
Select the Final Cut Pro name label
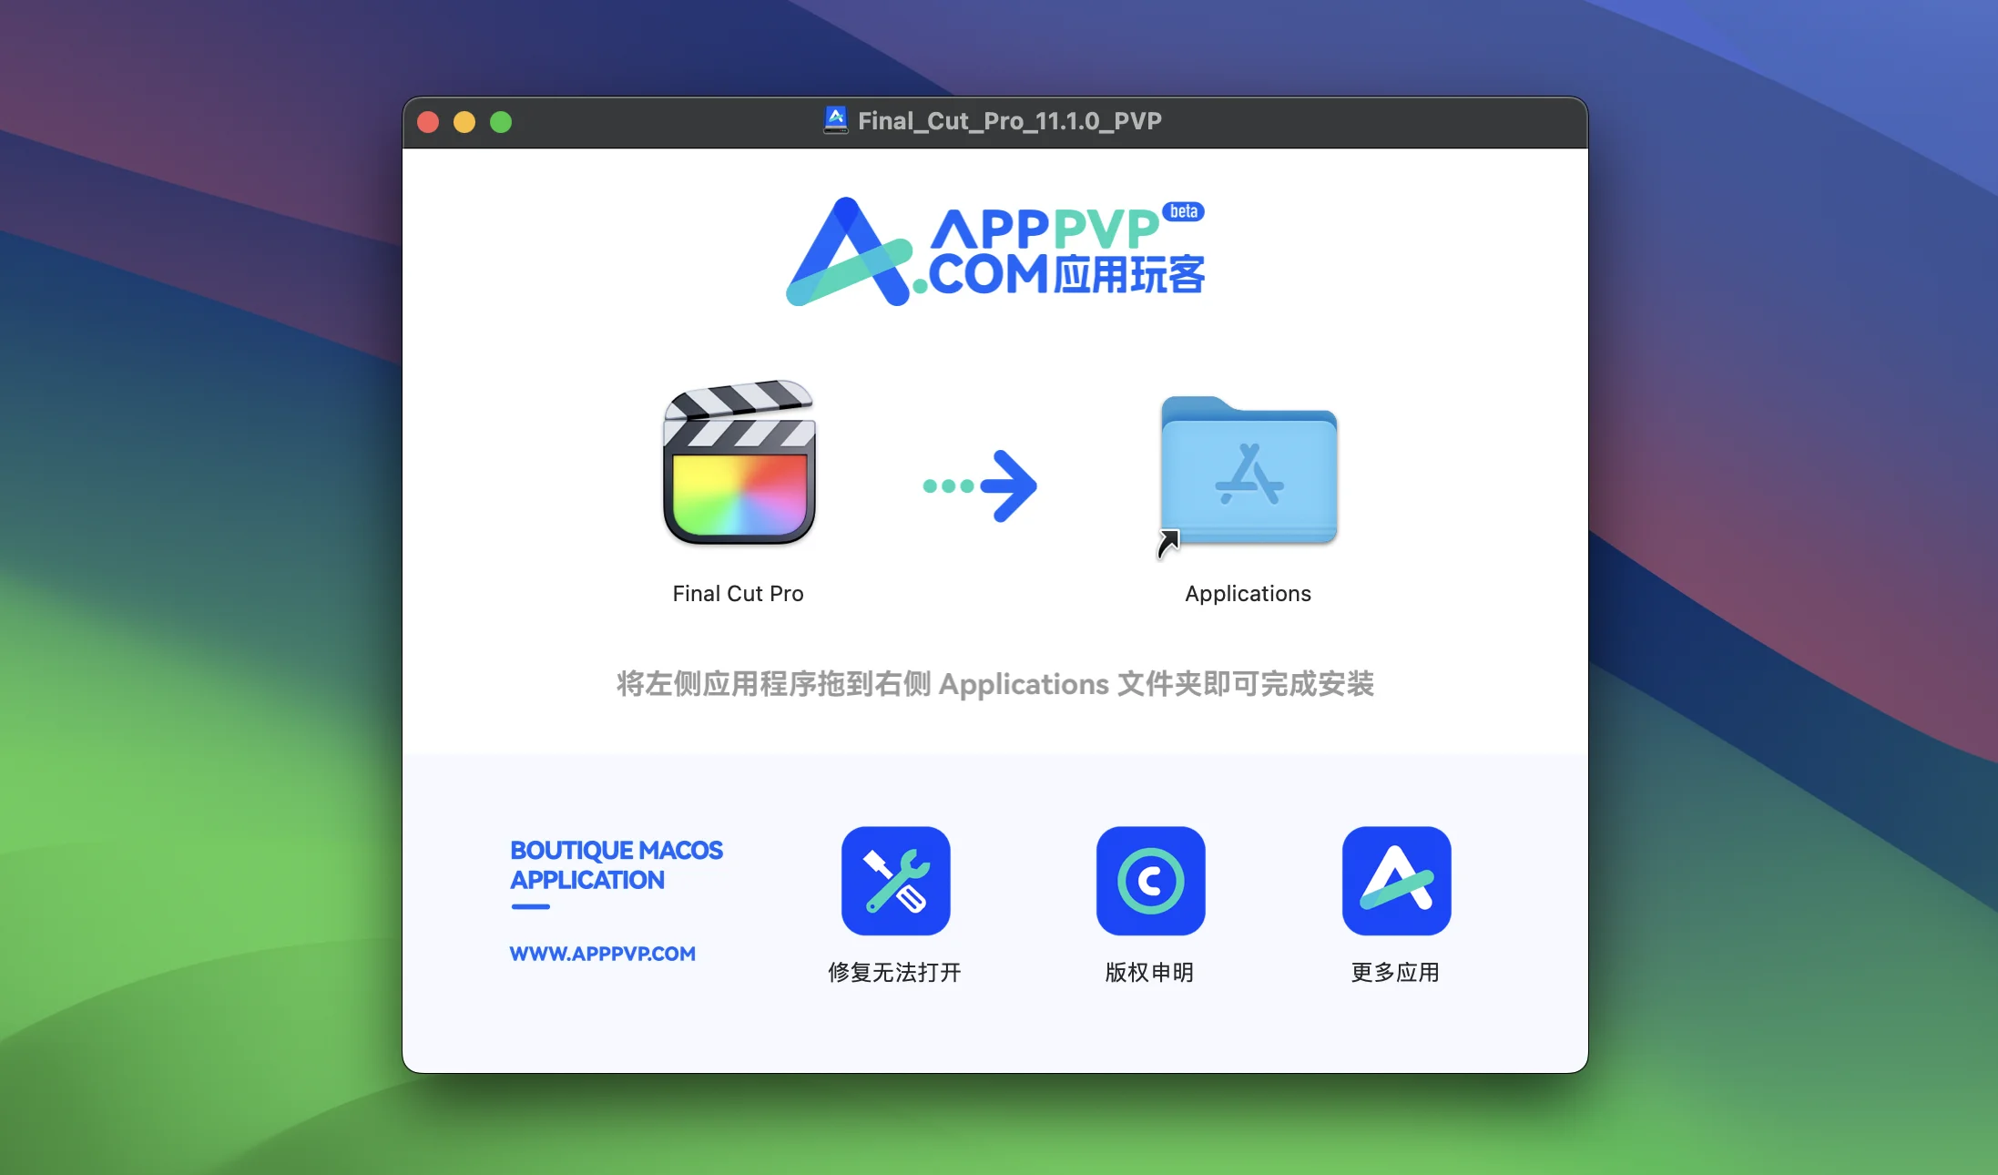738,594
